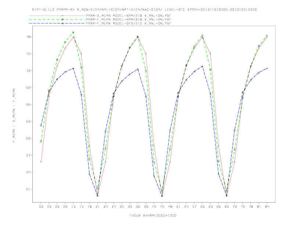291x225 pixels.
Task: Click the x-axis tick label 18
Action: [x=89, y=207]
